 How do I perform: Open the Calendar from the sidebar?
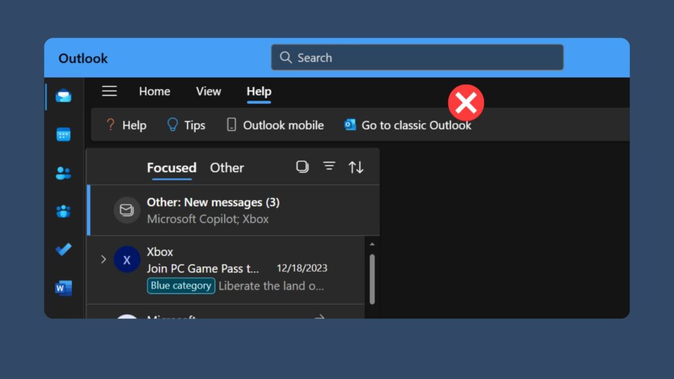tap(63, 134)
